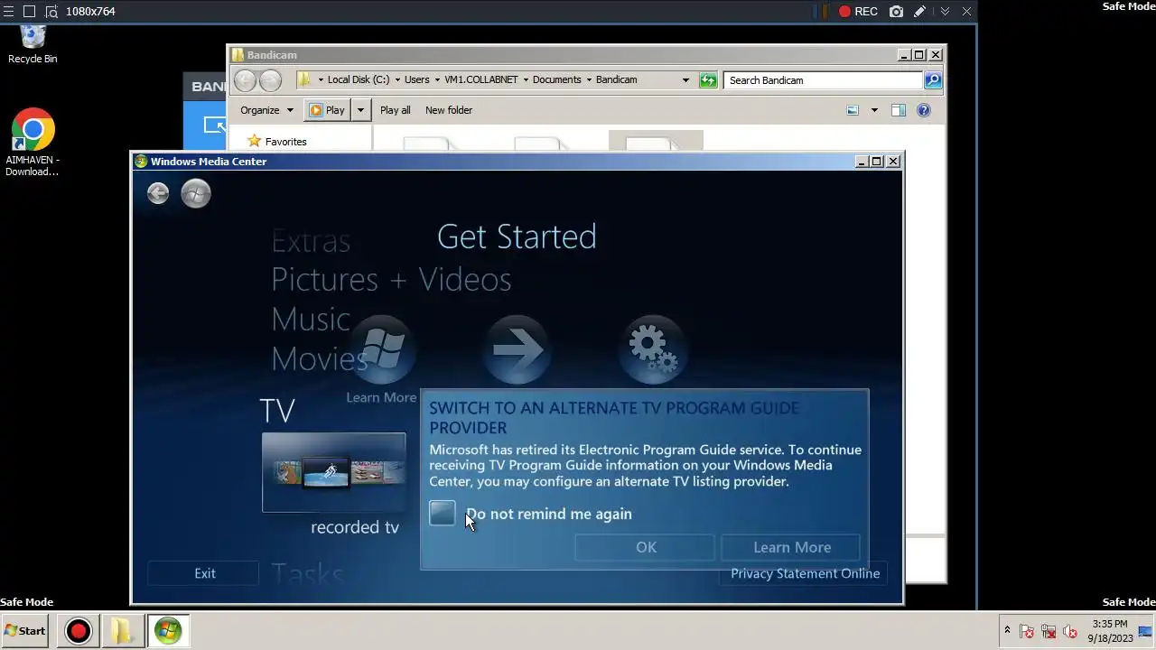Click the network tray icon
1156x650 pixels.
point(1049,631)
